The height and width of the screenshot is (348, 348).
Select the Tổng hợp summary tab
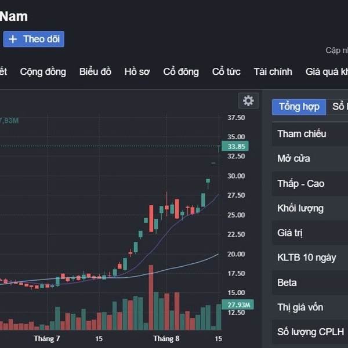click(299, 107)
